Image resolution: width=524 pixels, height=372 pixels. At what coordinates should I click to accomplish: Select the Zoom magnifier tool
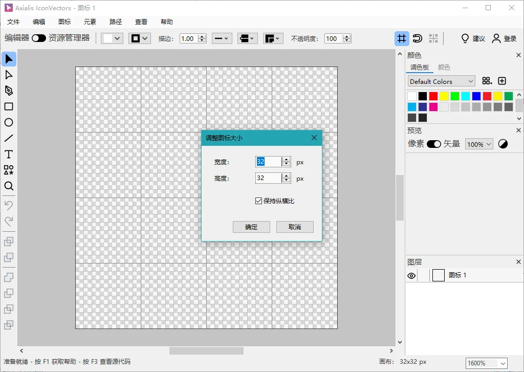tap(9, 186)
